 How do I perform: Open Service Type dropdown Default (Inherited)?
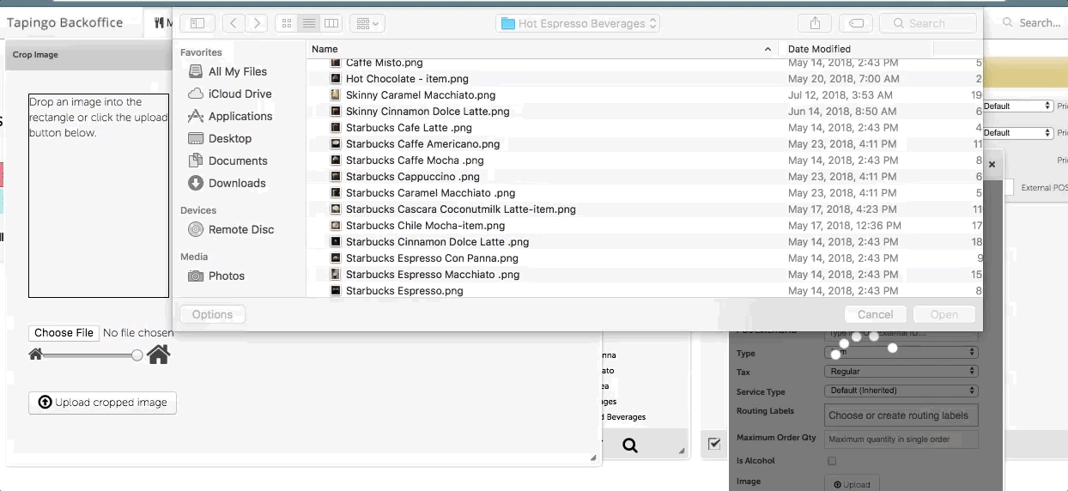click(901, 391)
